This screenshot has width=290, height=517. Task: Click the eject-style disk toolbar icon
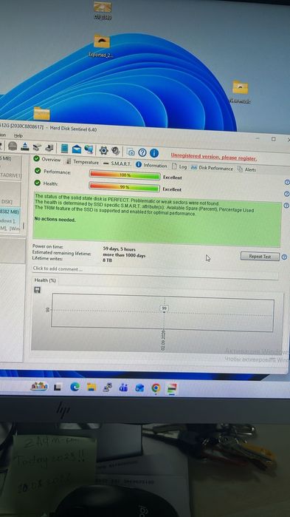click(24, 146)
